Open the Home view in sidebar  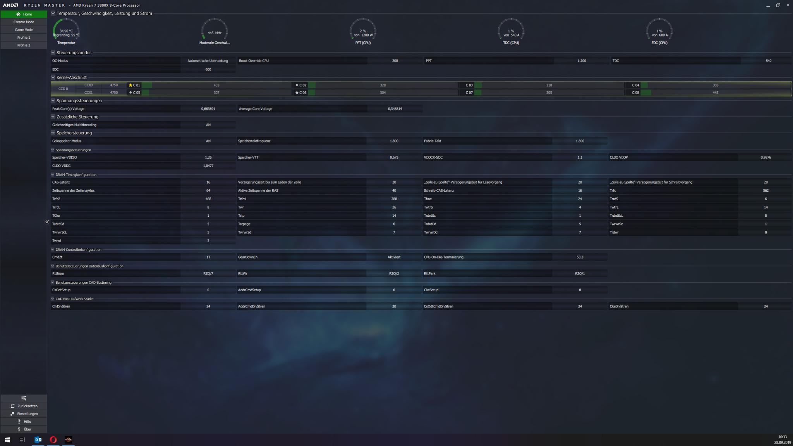pos(24,14)
